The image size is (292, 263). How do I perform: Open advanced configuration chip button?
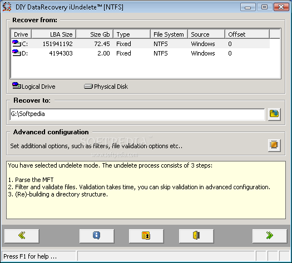pos(274,145)
